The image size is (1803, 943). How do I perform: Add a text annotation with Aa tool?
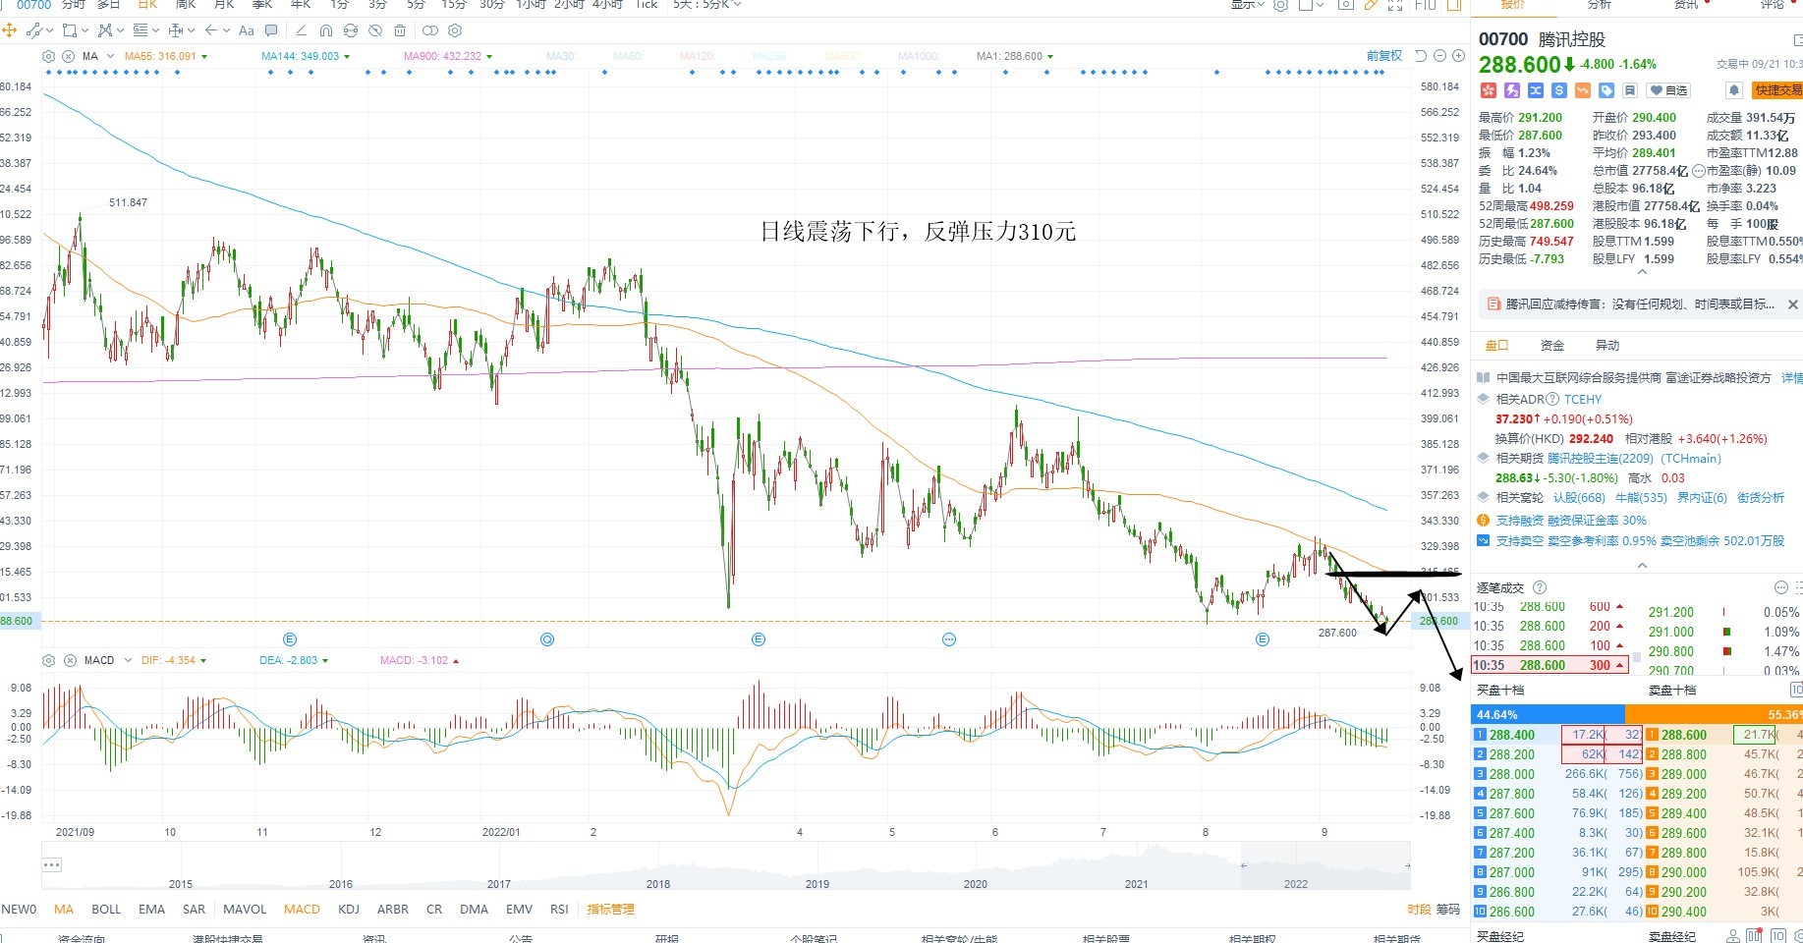pos(246,30)
